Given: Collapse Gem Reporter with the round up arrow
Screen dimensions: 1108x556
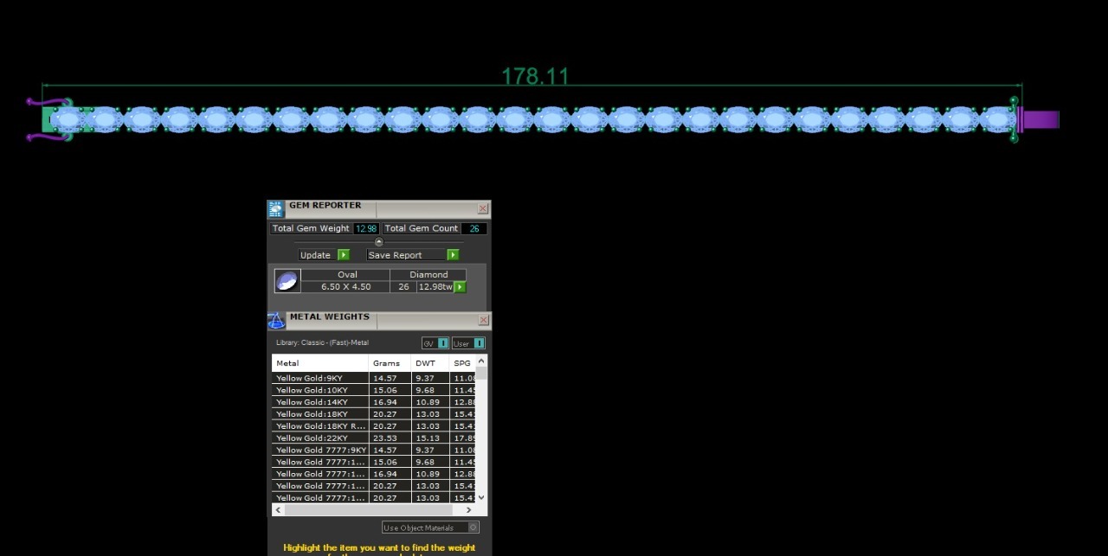Looking at the screenshot, I should (378, 242).
